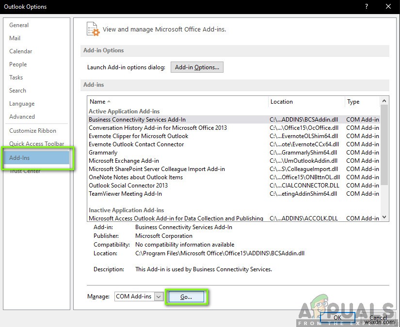
Task: Select the Advanced options section
Action: tap(22, 116)
